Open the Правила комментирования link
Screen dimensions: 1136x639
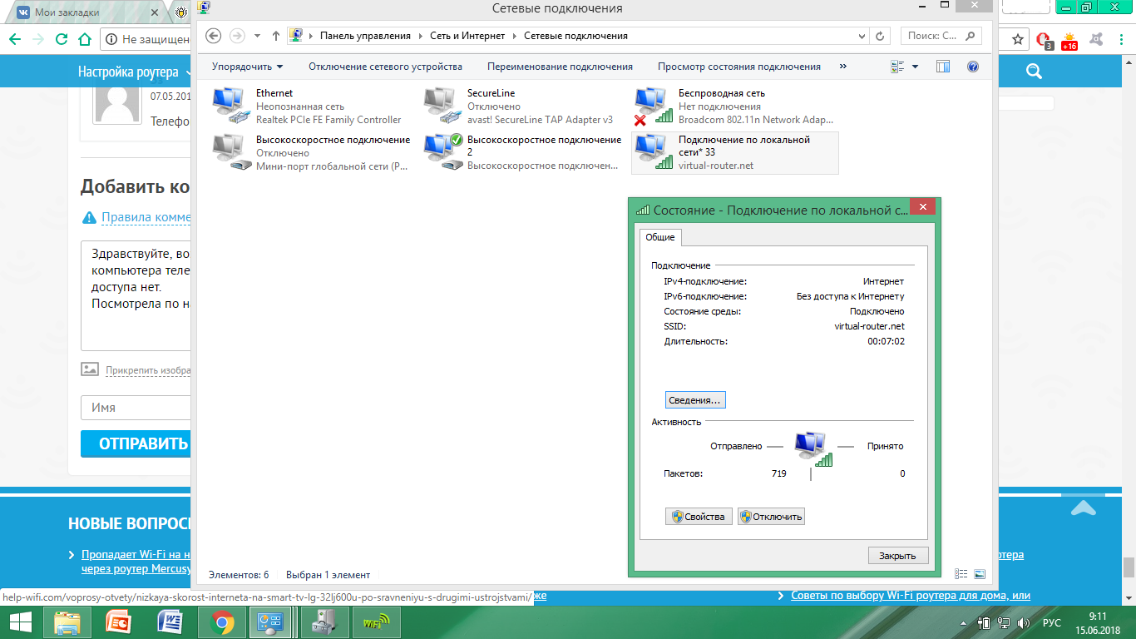click(146, 218)
